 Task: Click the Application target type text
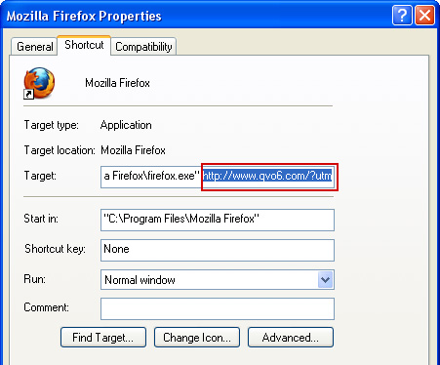126,125
